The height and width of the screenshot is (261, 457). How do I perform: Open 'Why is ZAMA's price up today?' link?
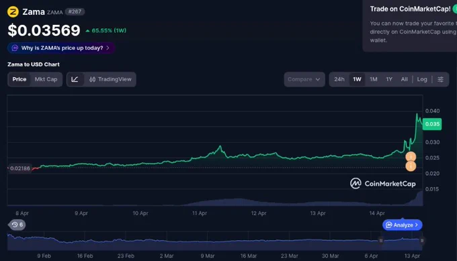click(61, 48)
